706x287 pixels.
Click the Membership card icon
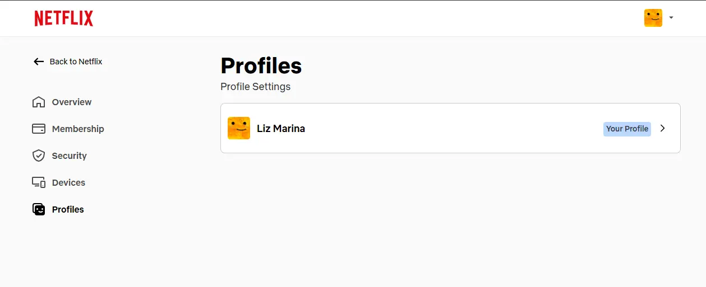click(39, 129)
